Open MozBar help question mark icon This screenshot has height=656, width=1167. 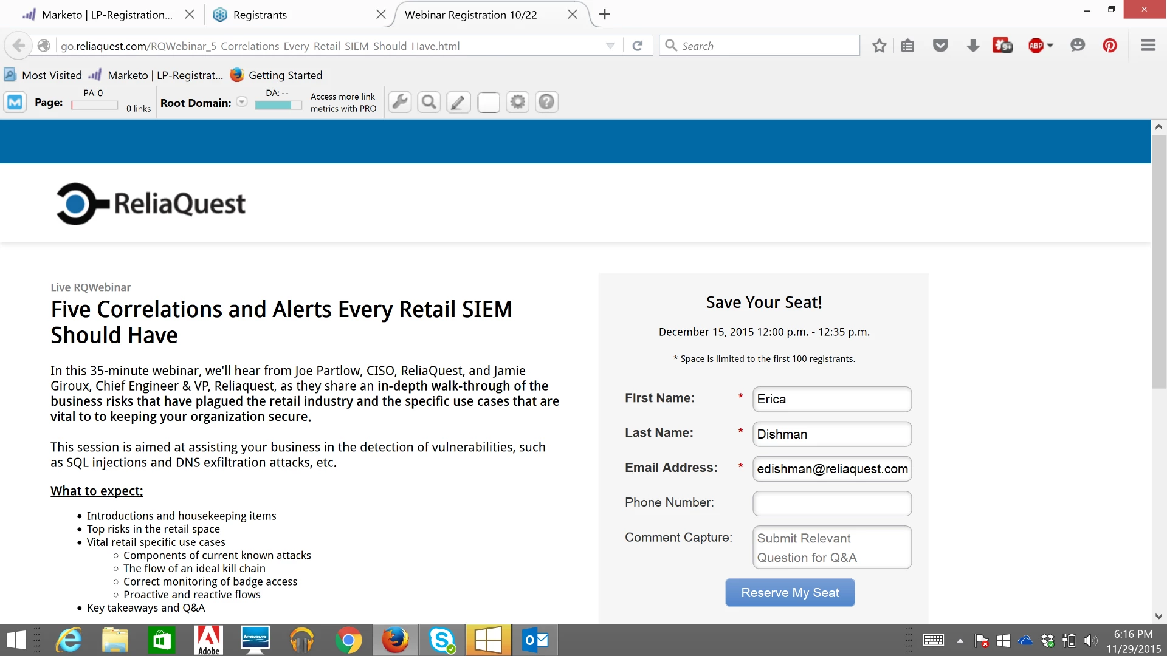(546, 102)
